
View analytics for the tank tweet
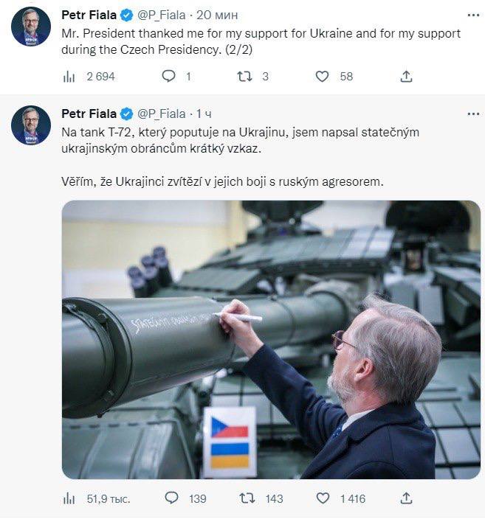(x=70, y=498)
